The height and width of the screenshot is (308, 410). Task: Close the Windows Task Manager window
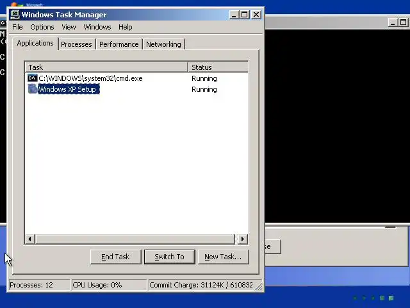pyautogui.click(x=256, y=15)
